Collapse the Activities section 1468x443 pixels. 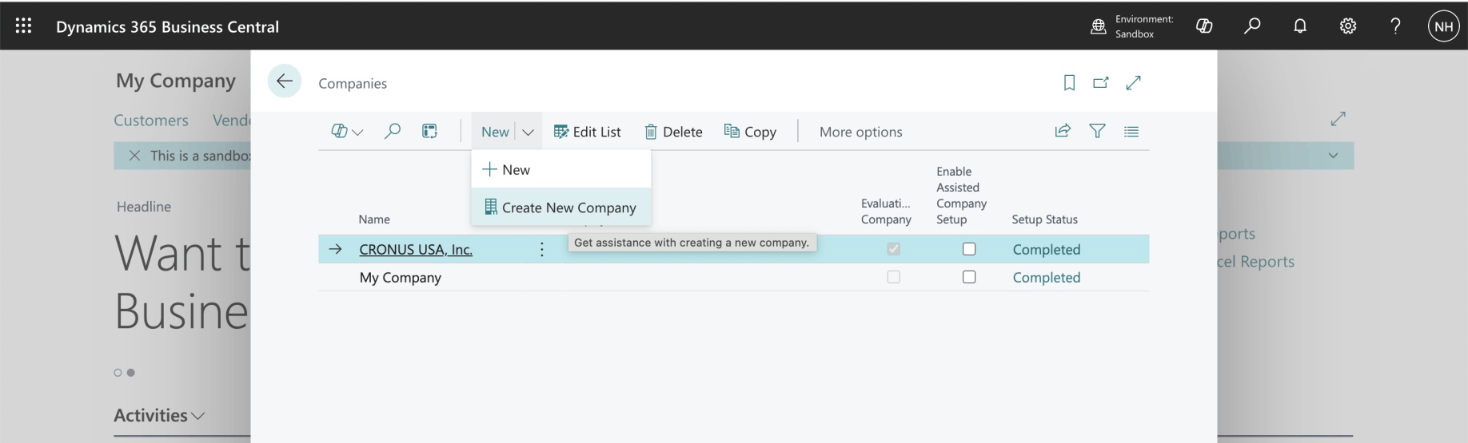(x=159, y=416)
